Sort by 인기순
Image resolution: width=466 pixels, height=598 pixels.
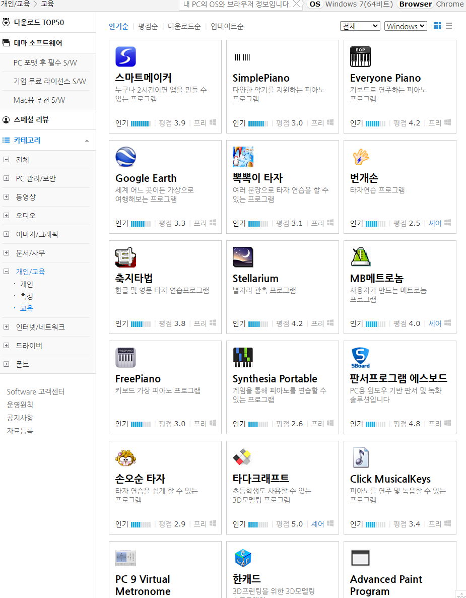[118, 26]
